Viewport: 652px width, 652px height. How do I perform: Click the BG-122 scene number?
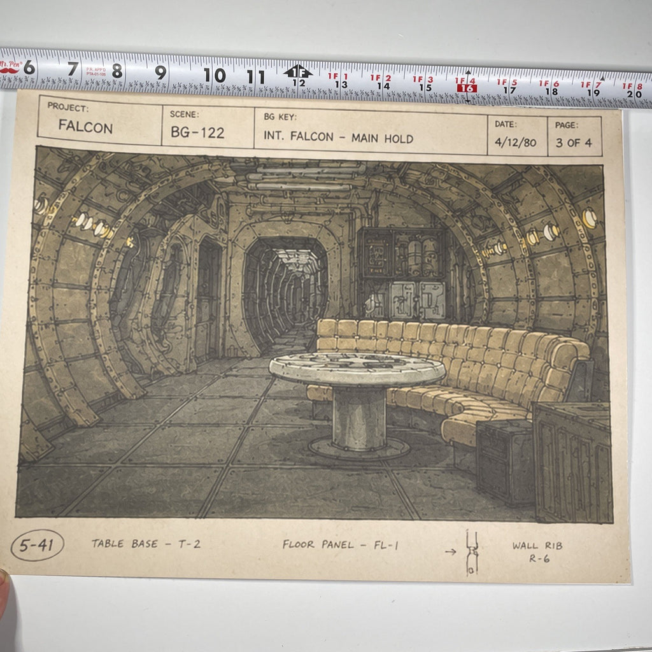pyautogui.click(x=197, y=132)
